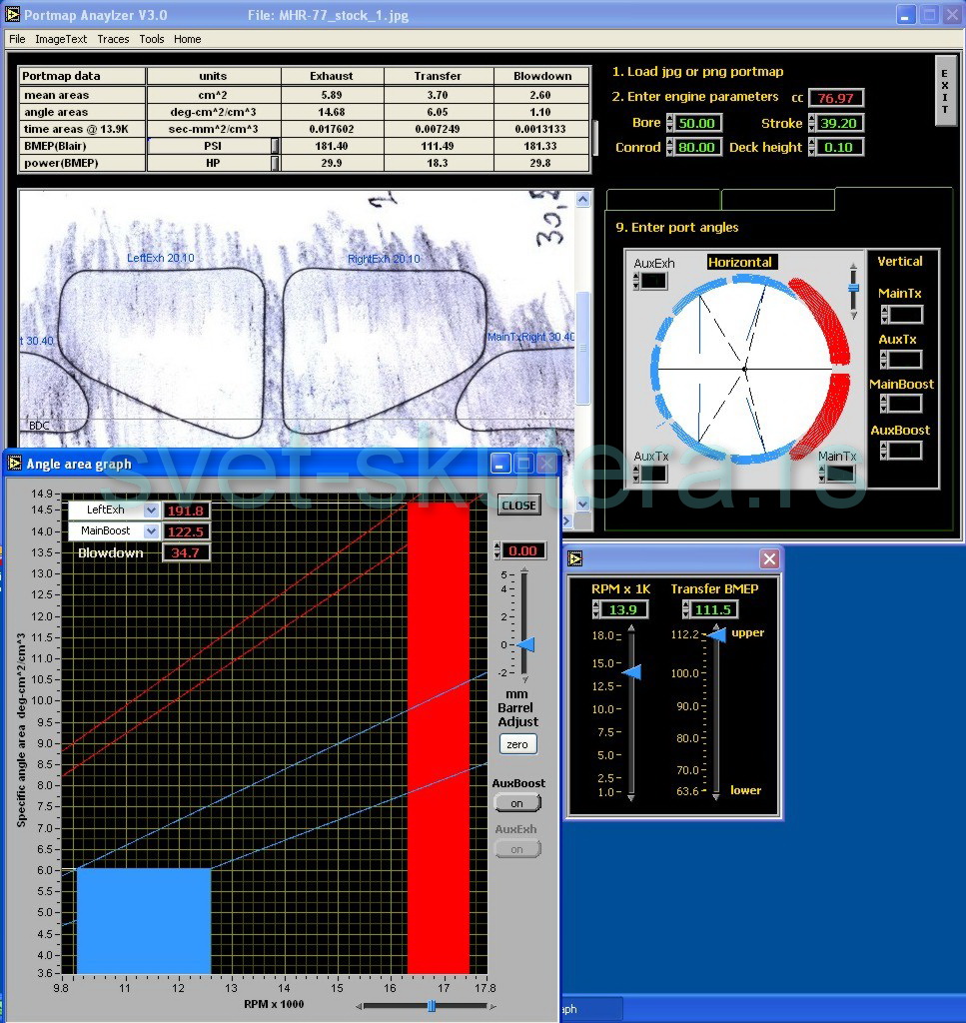Adjust the Bore stepper arrows
The image size is (966, 1023).
coord(669,123)
